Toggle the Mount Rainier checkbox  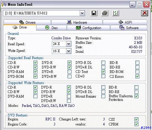coord(103,96)
